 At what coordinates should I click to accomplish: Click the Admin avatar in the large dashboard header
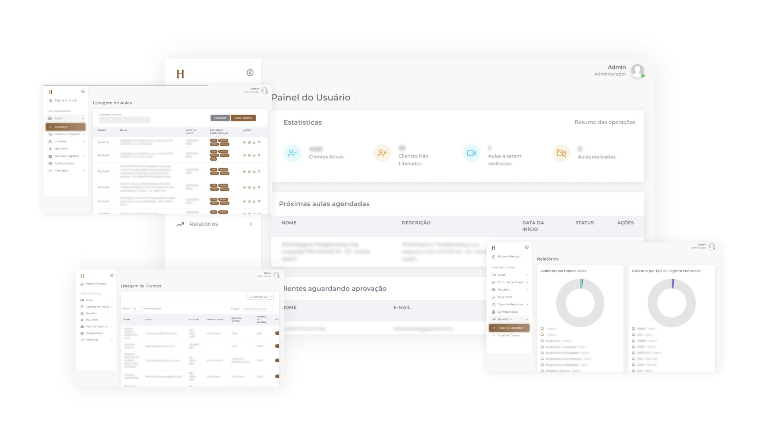tap(637, 71)
